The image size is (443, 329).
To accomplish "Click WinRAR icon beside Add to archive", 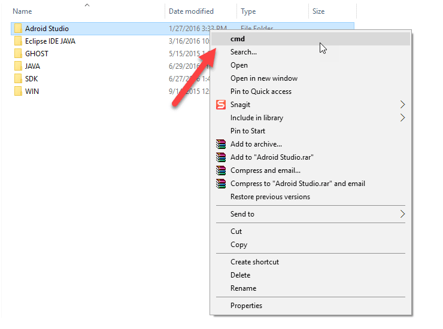I will click(x=221, y=144).
